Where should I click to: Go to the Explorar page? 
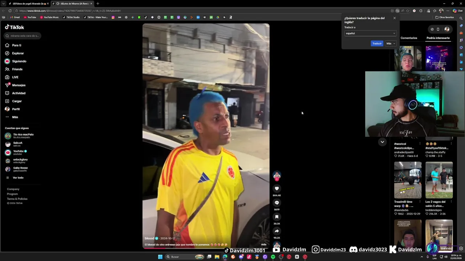point(18,53)
